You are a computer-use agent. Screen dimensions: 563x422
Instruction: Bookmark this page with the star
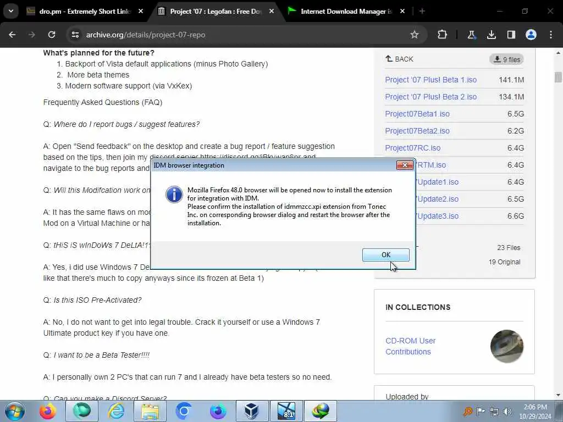(415, 35)
